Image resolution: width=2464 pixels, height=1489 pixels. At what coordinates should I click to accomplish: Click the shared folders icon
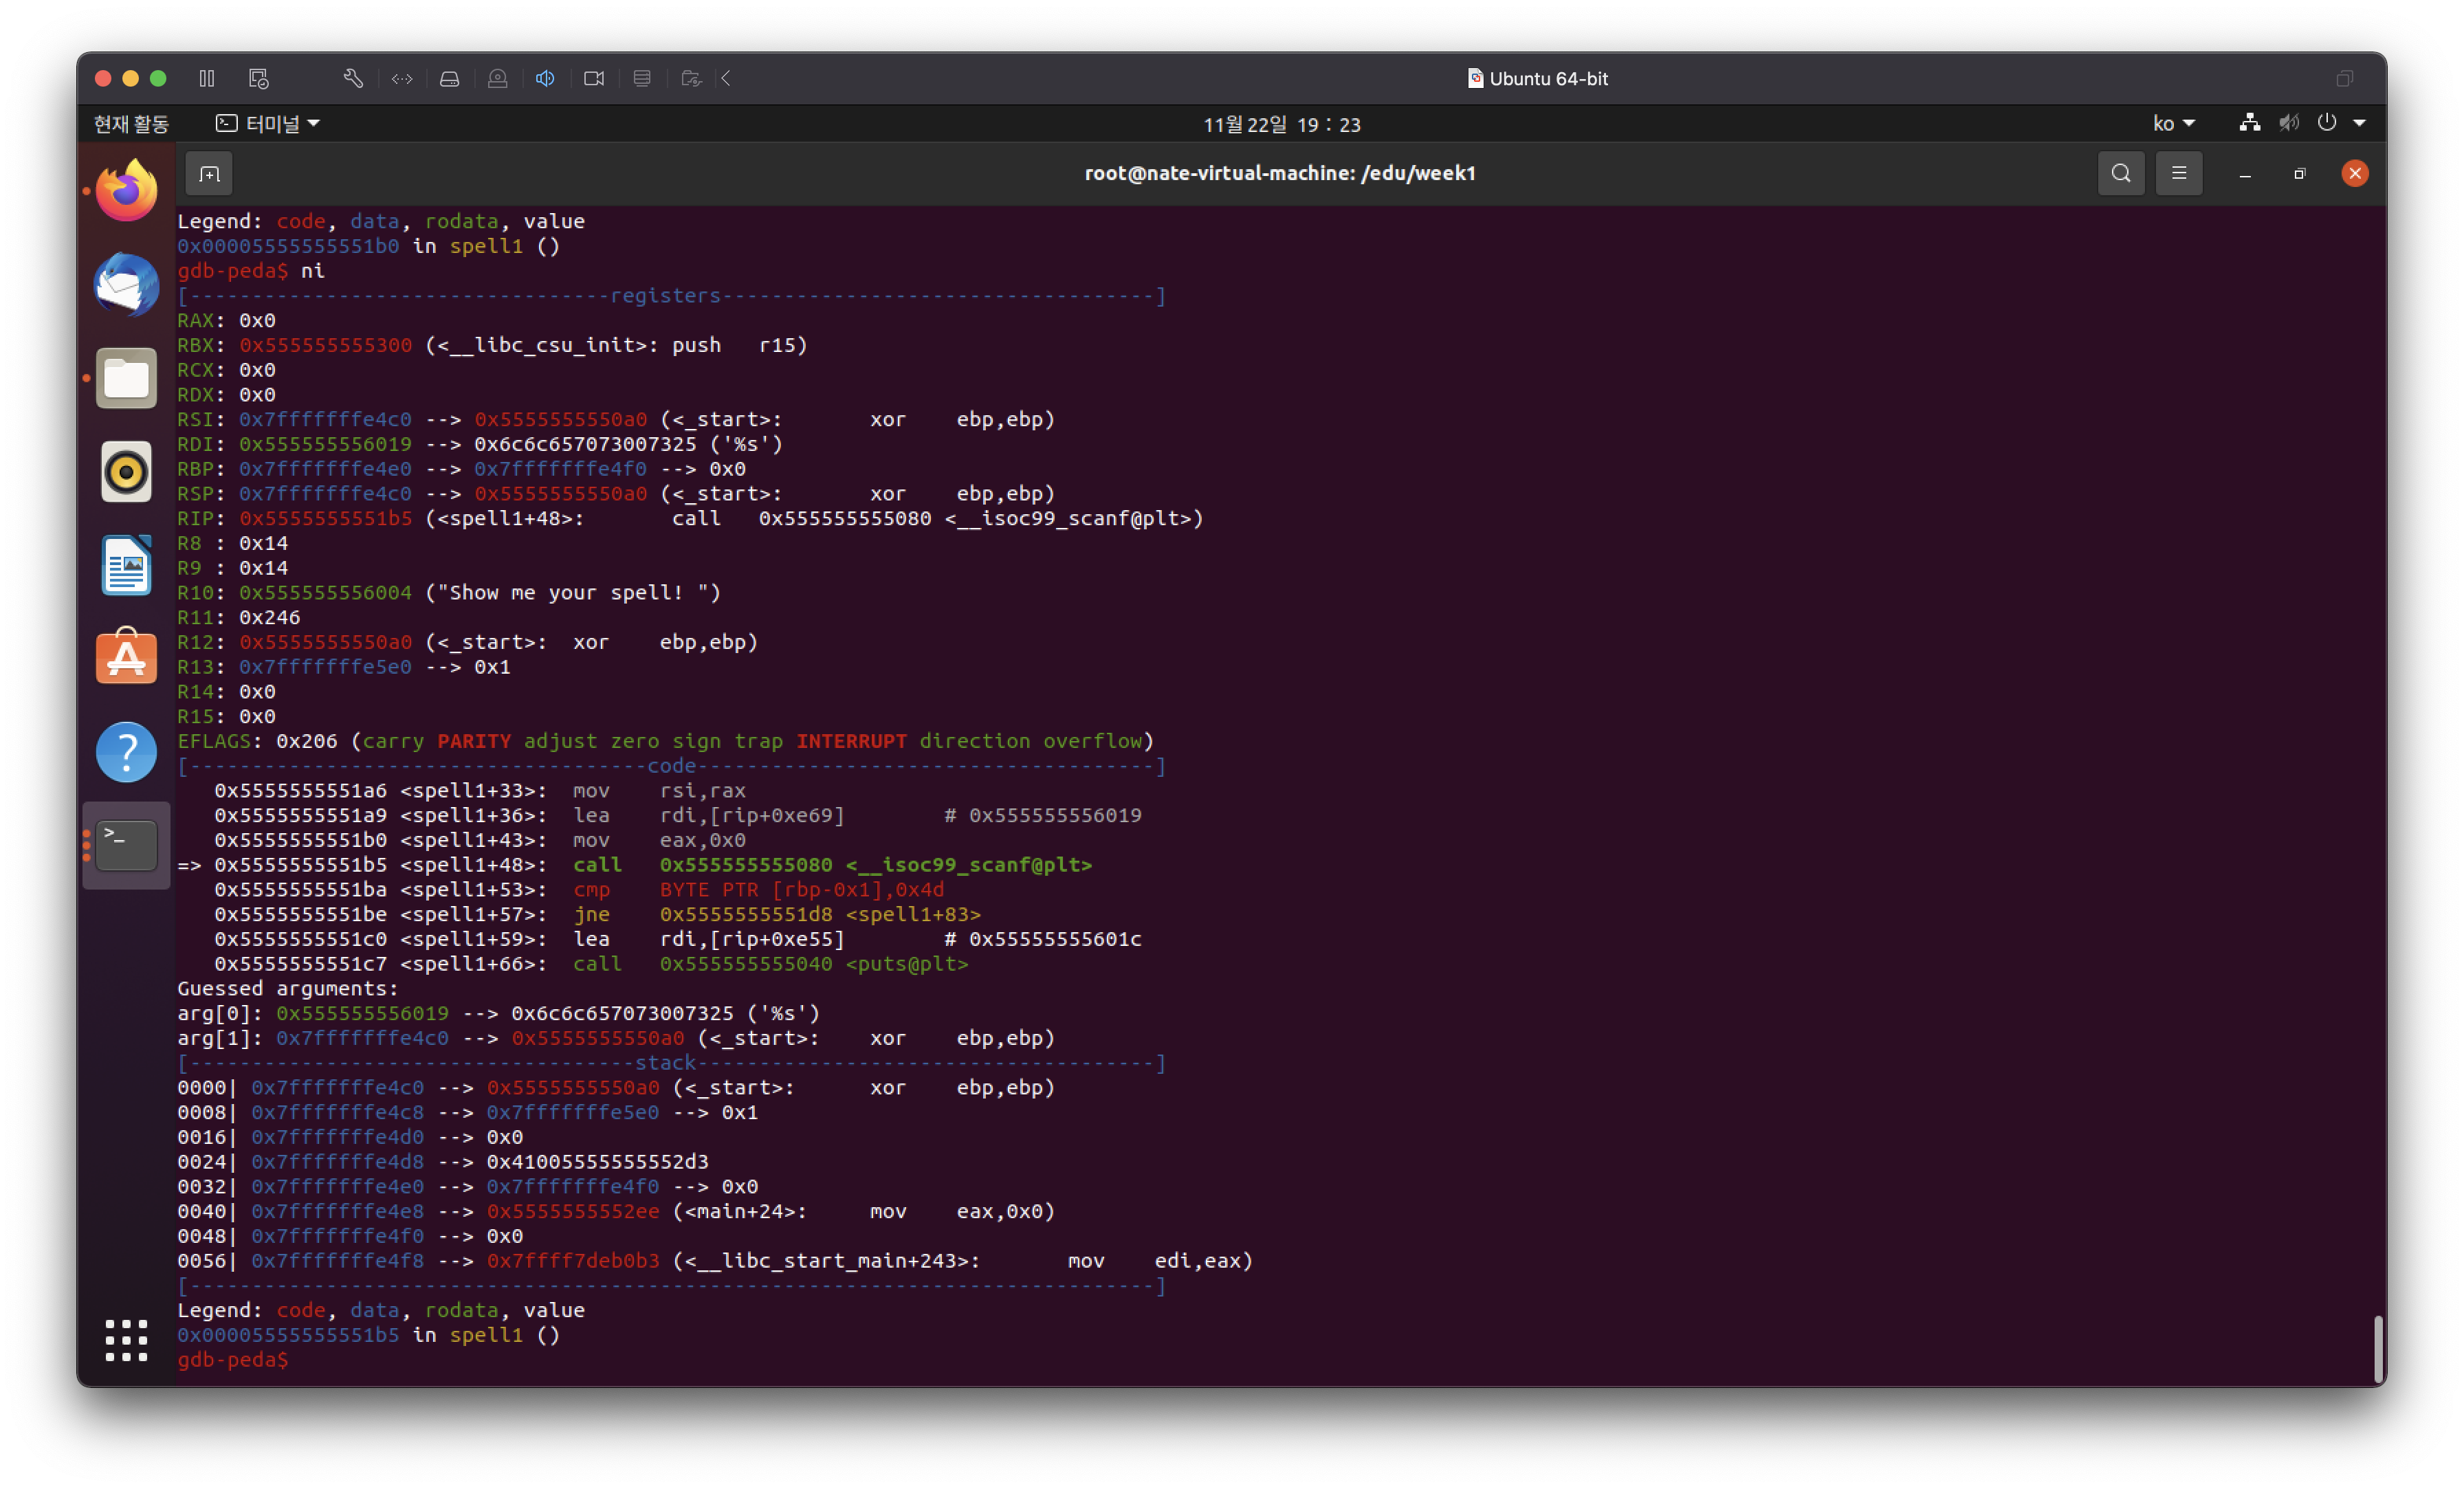tap(690, 78)
